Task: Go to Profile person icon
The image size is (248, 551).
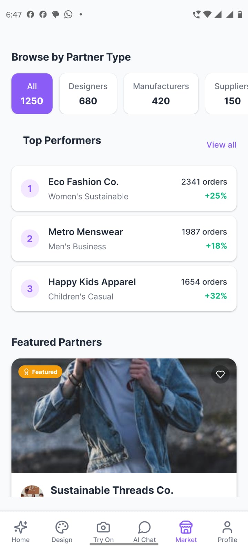Action: (227, 527)
